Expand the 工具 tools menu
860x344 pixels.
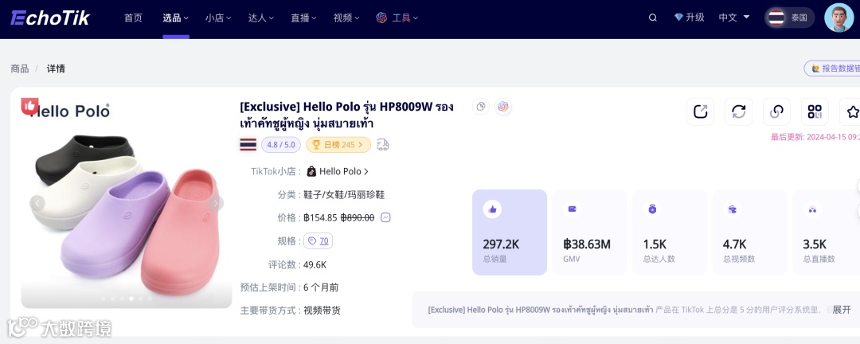tap(397, 18)
